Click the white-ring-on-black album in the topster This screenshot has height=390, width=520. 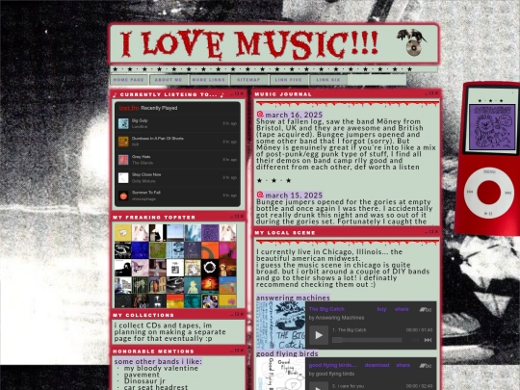point(210,268)
